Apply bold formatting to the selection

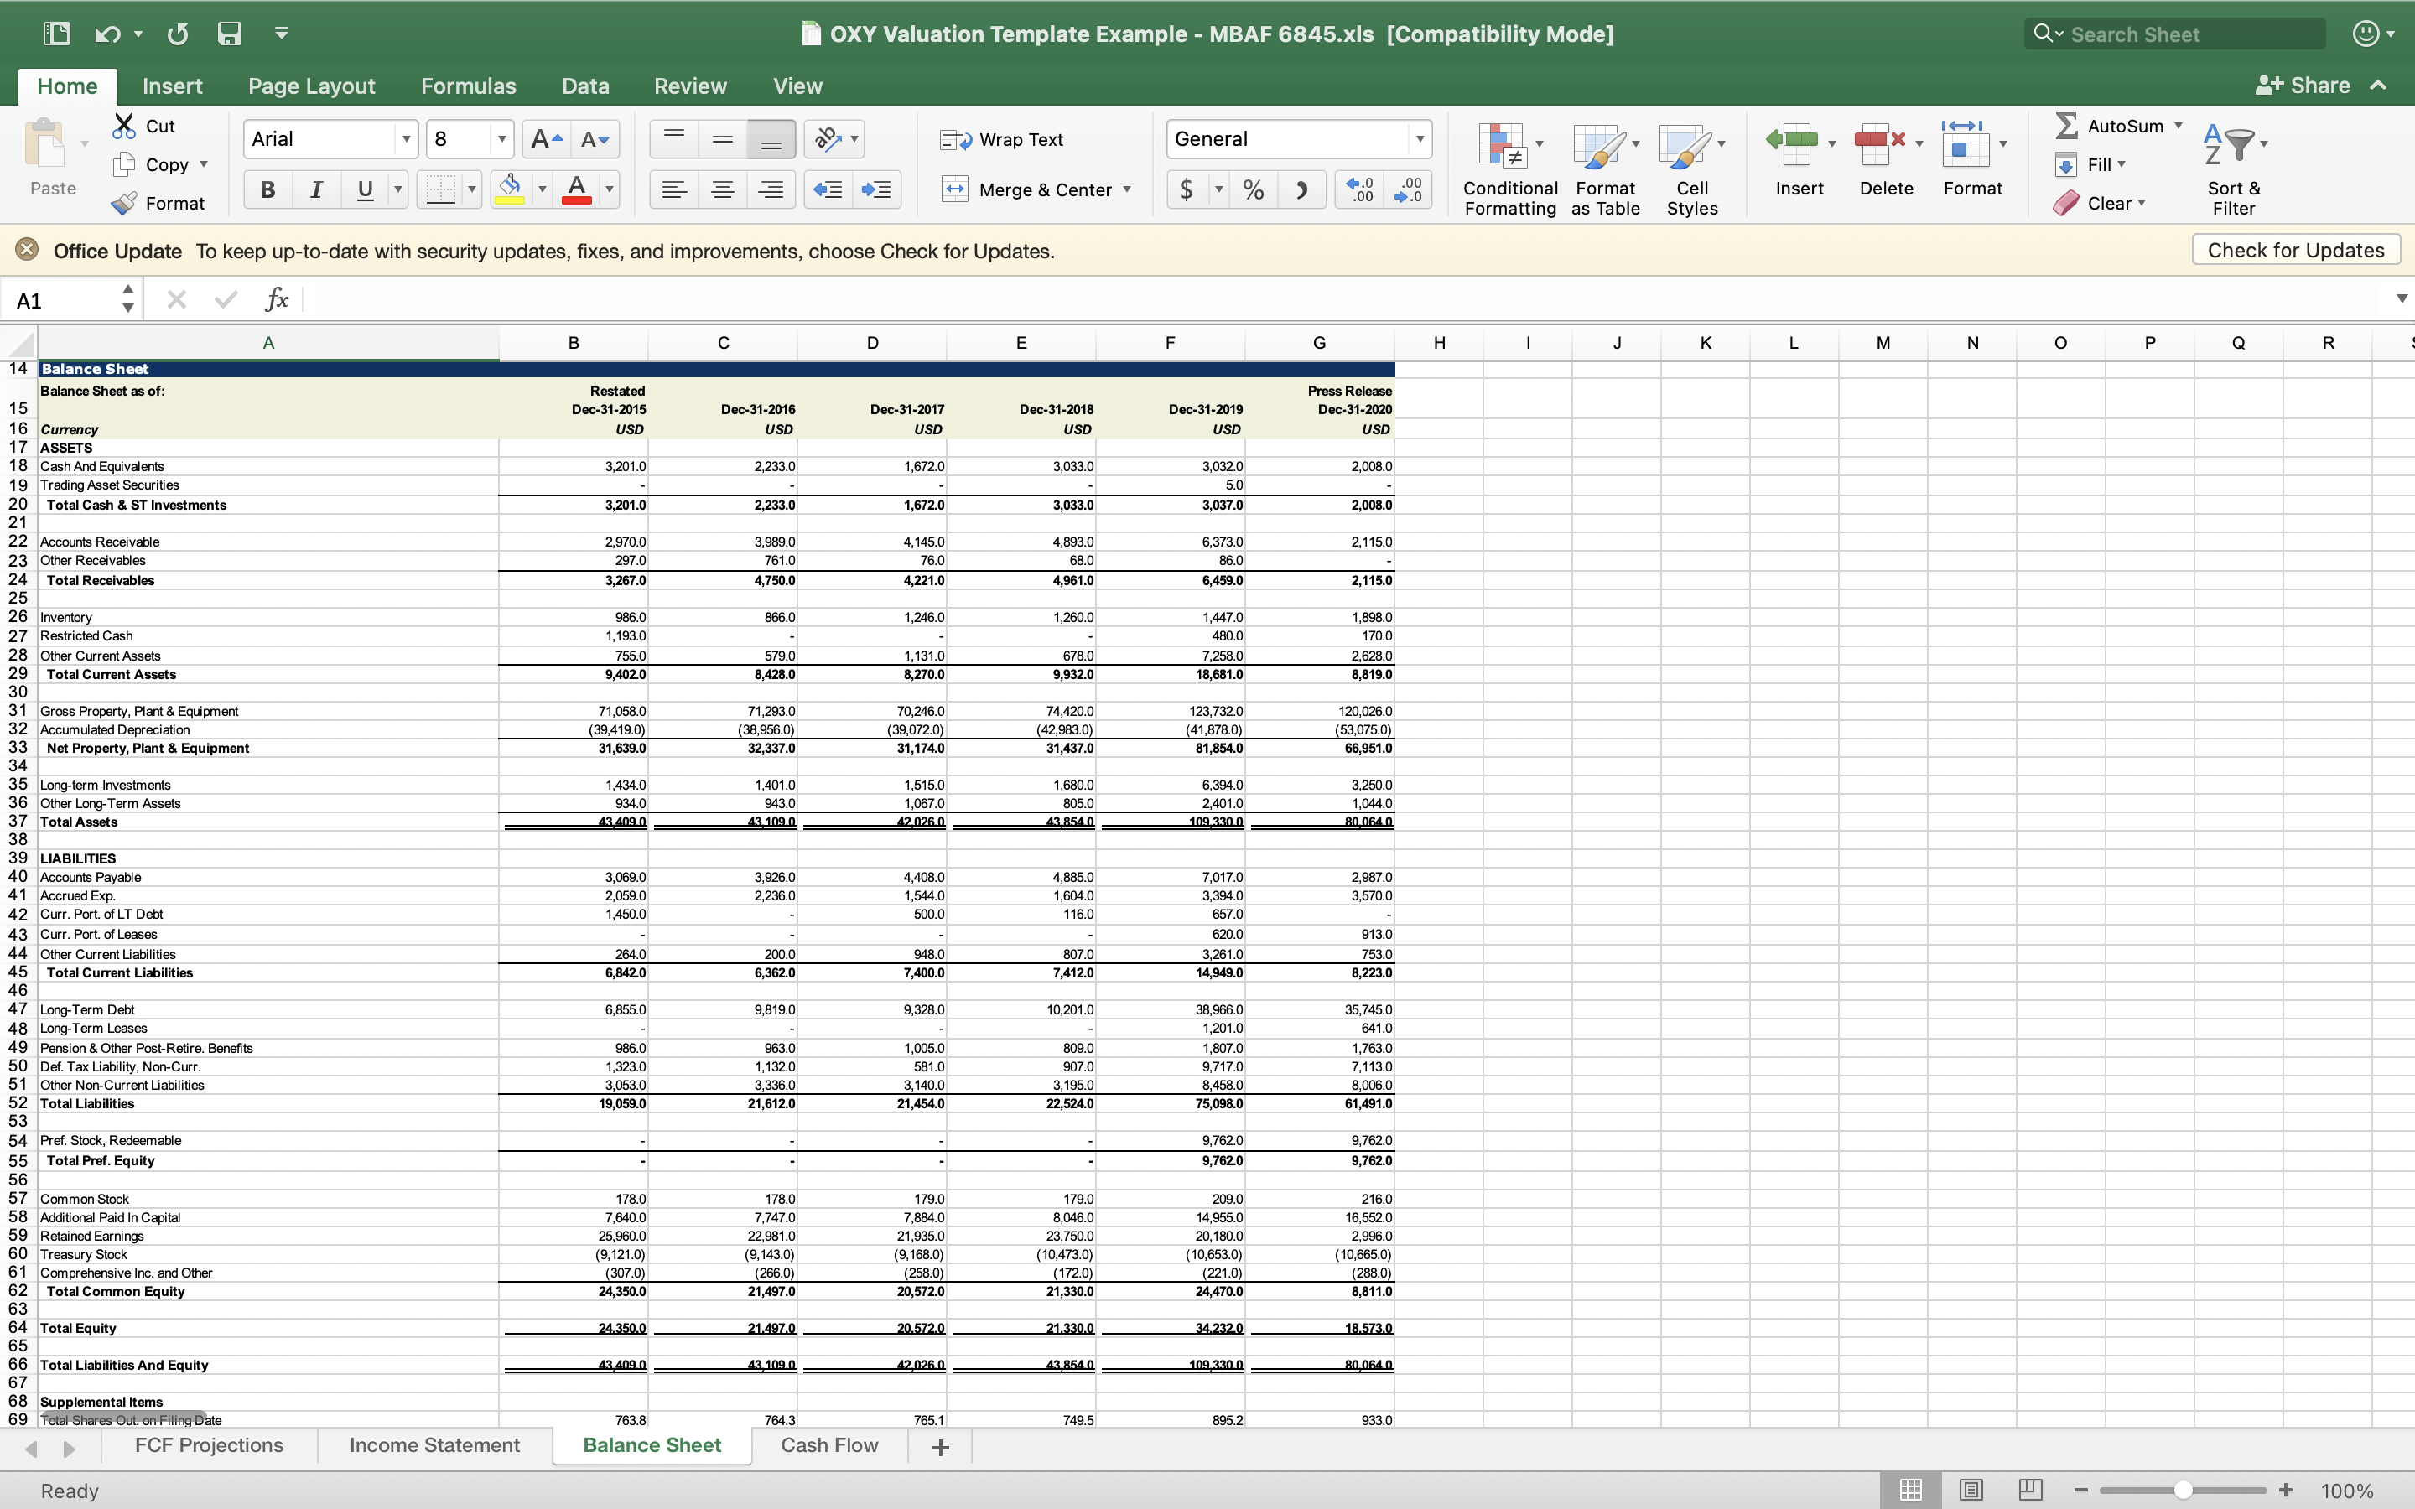[x=267, y=189]
